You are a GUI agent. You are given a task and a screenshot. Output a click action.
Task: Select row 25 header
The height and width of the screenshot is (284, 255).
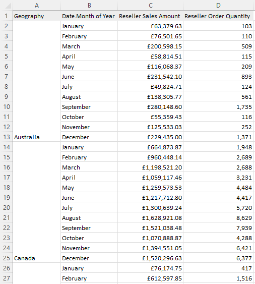click(x=7, y=258)
